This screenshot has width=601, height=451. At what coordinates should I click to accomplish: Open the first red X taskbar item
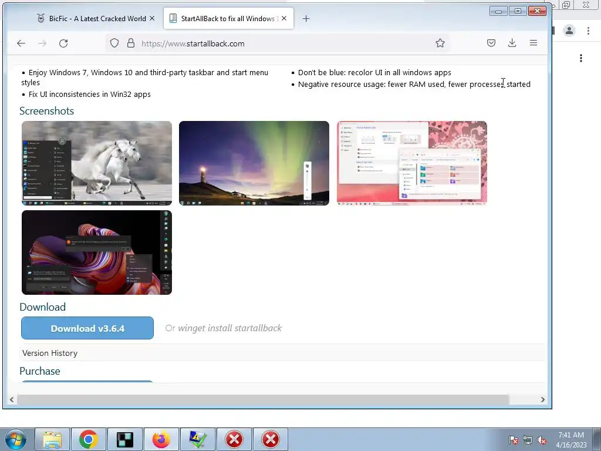pos(234,439)
